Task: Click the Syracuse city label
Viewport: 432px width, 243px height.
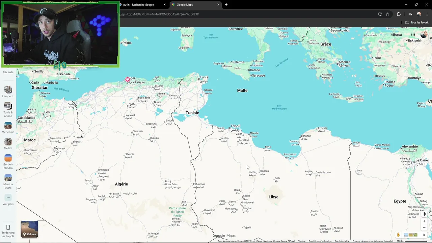Action: 258,76
